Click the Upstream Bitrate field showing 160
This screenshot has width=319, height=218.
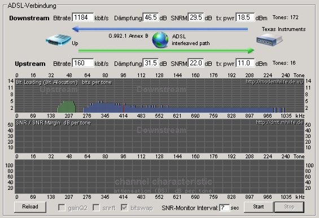[x=83, y=63]
